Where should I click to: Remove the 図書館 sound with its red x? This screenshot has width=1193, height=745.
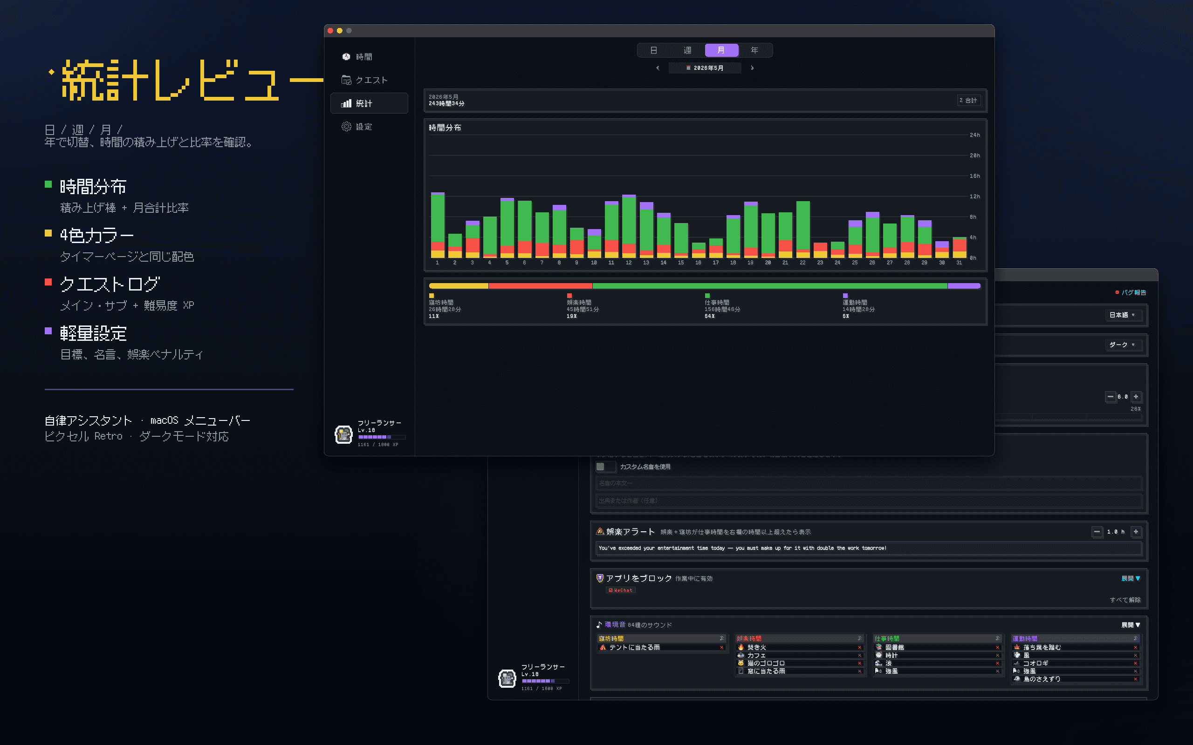pyautogui.click(x=997, y=647)
